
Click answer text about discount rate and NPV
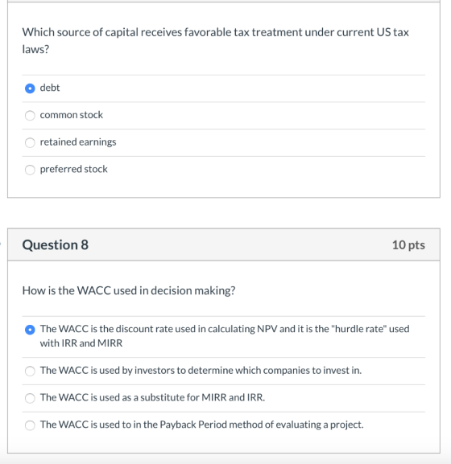[x=225, y=336]
